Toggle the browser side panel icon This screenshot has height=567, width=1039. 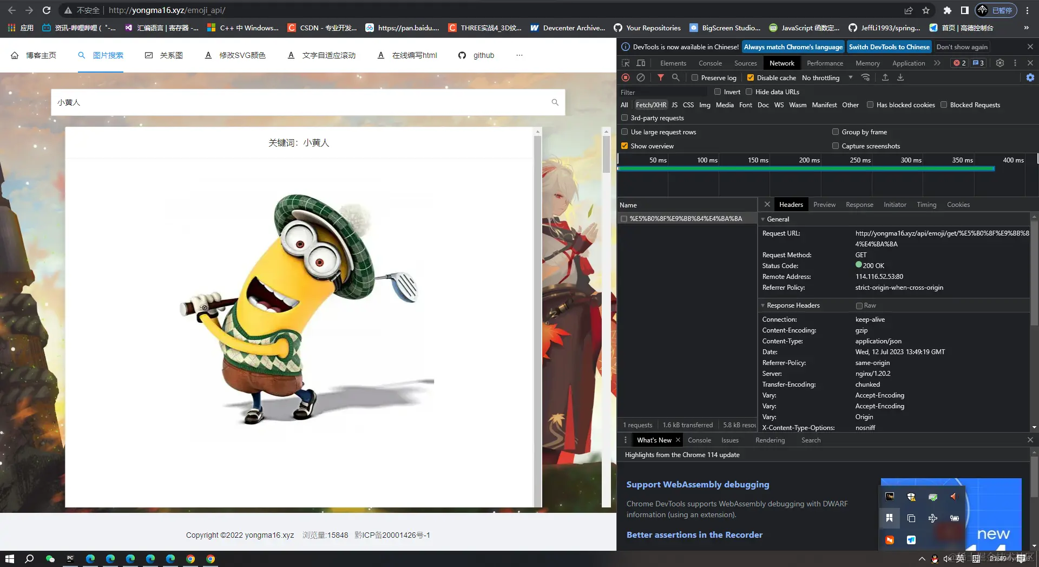pyautogui.click(x=964, y=10)
